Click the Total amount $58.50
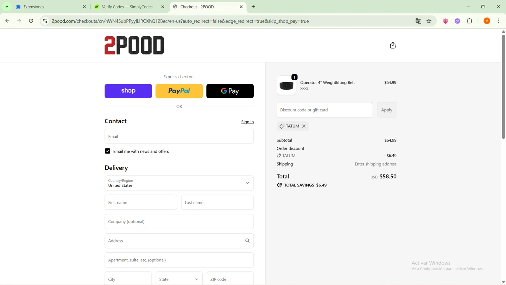 coord(388,176)
